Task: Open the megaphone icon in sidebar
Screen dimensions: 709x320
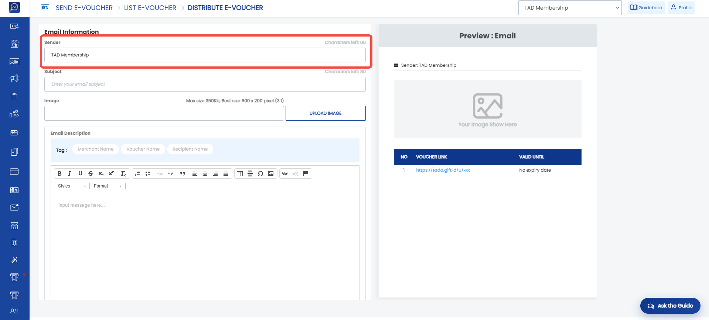Action: pyautogui.click(x=14, y=78)
